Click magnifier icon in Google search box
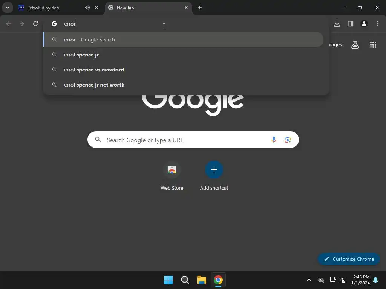The height and width of the screenshot is (289, 386). point(98,140)
